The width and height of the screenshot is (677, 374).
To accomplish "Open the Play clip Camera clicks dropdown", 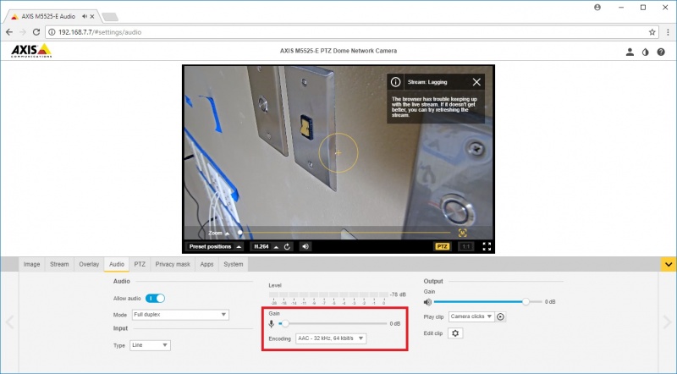I will click(471, 316).
